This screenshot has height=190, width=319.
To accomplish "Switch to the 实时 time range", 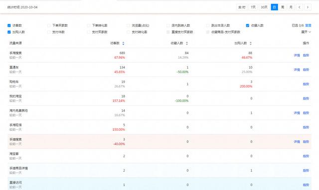I will (x=242, y=7).
